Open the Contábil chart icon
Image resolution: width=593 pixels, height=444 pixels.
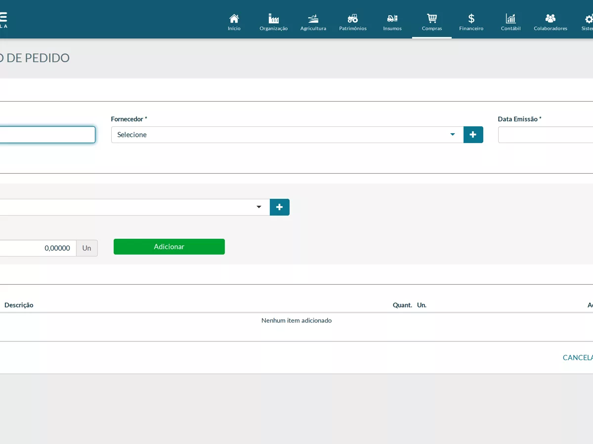(x=511, y=19)
